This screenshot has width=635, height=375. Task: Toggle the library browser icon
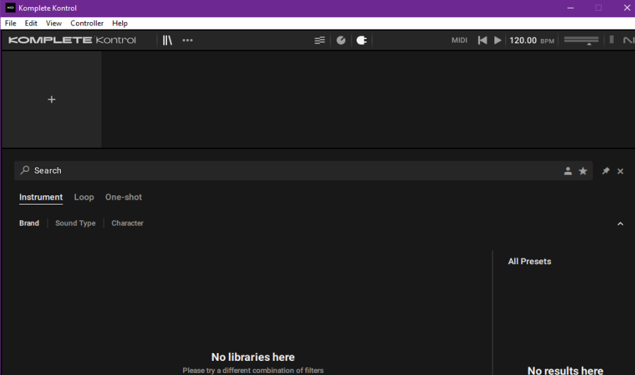tap(167, 40)
